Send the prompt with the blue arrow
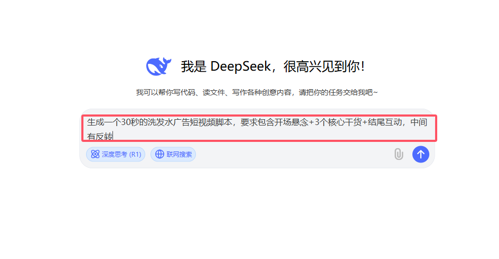 pos(421,155)
